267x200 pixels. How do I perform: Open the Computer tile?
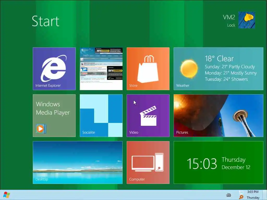pyautogui.click(x=148, y=162)
